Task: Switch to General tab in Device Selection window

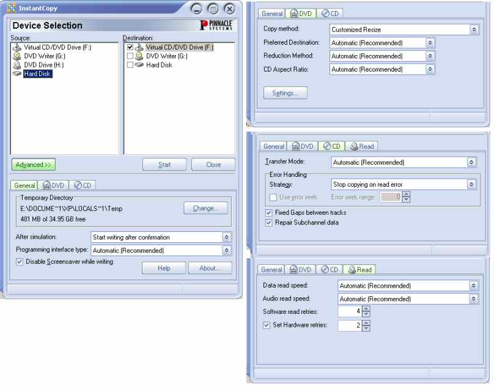Action: 24,185
